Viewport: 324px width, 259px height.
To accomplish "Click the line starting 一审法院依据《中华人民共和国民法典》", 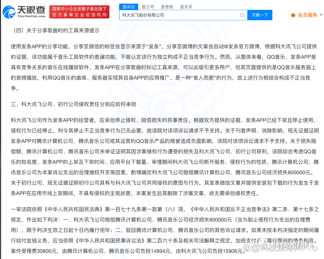I will pyautogui.click(x=165, y=209).
